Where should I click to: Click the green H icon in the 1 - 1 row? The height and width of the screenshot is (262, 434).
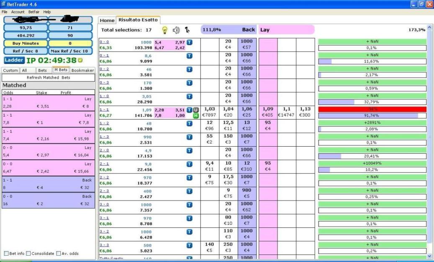[195, 116]
